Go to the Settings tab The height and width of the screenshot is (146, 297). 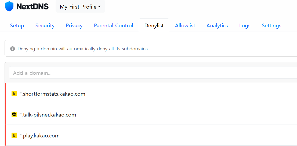coord(271,25)
